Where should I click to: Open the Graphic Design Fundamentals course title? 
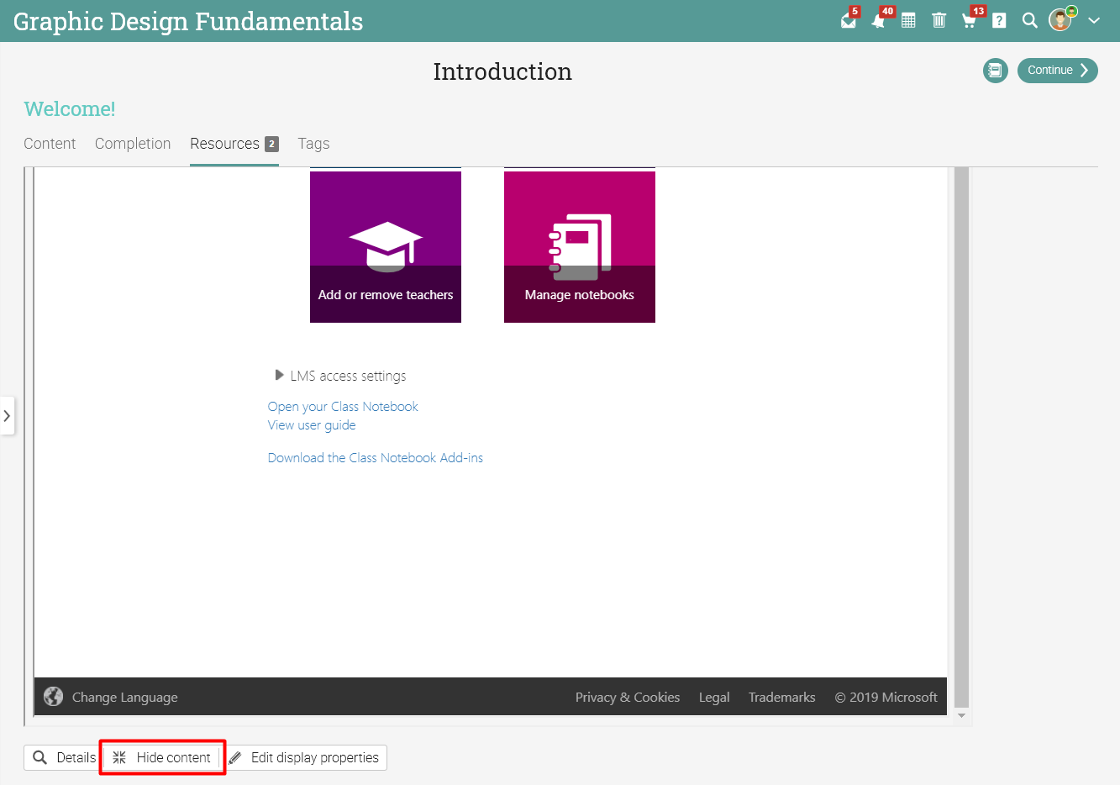coord(188,21)
